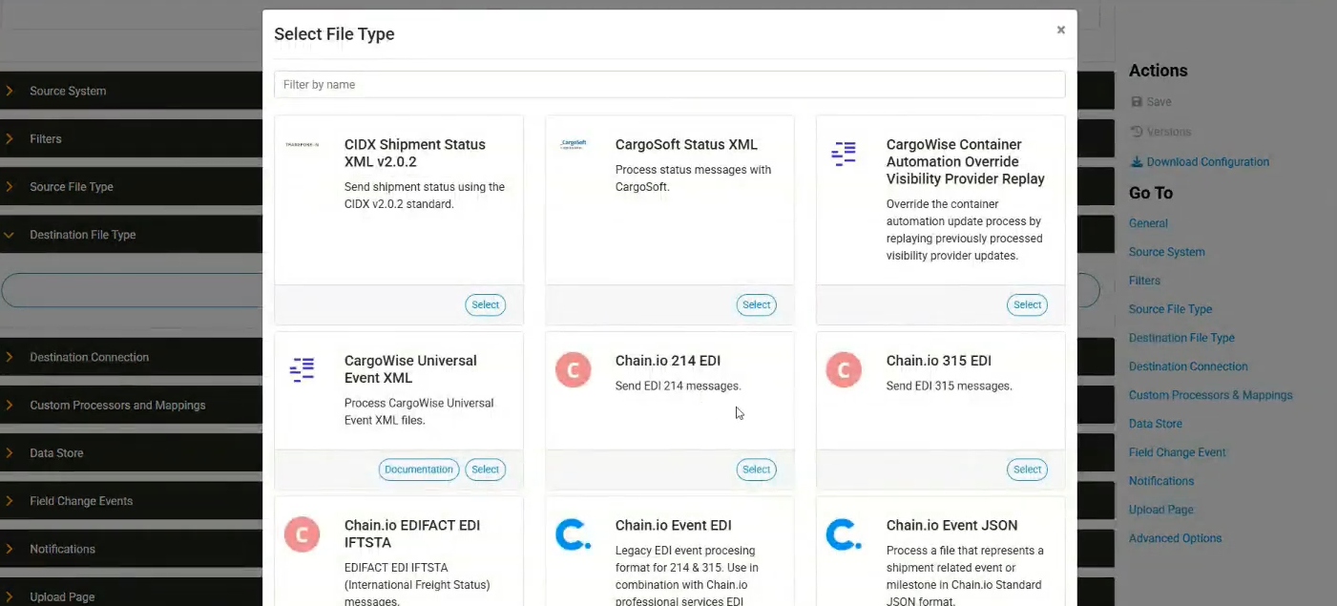Screen dimensions: 1337x606
Task: Go to Filters link in sidebar
Action: pyautogui.click(x=1144, y=281)
